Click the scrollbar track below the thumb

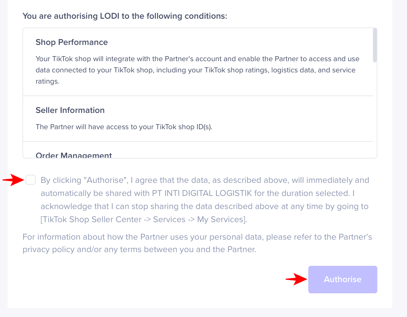click(375, 109)
